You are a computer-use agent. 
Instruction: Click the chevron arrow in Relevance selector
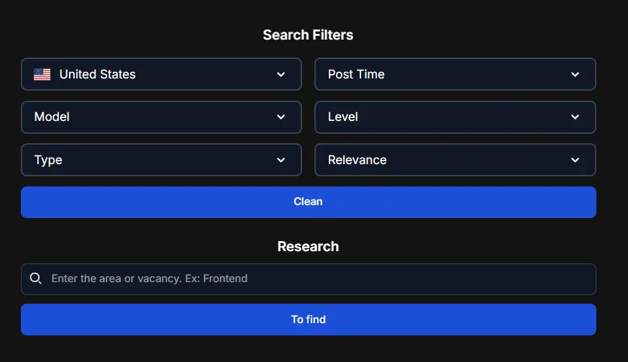point(575,160)
